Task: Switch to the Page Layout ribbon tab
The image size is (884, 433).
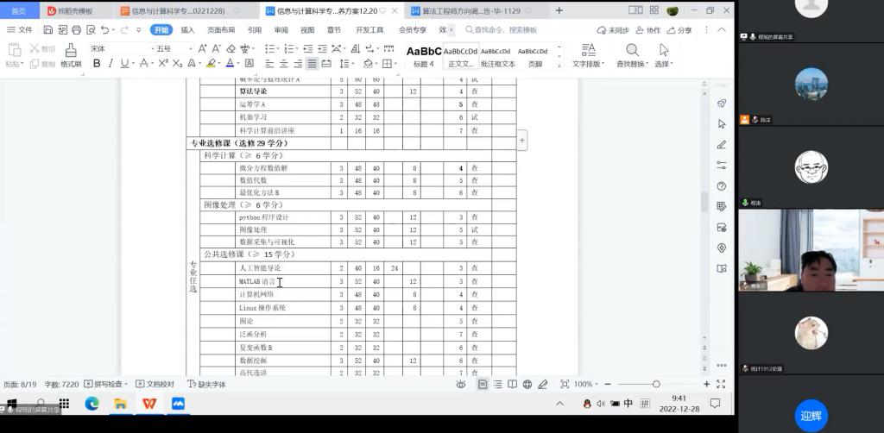Action: [221, 29]
